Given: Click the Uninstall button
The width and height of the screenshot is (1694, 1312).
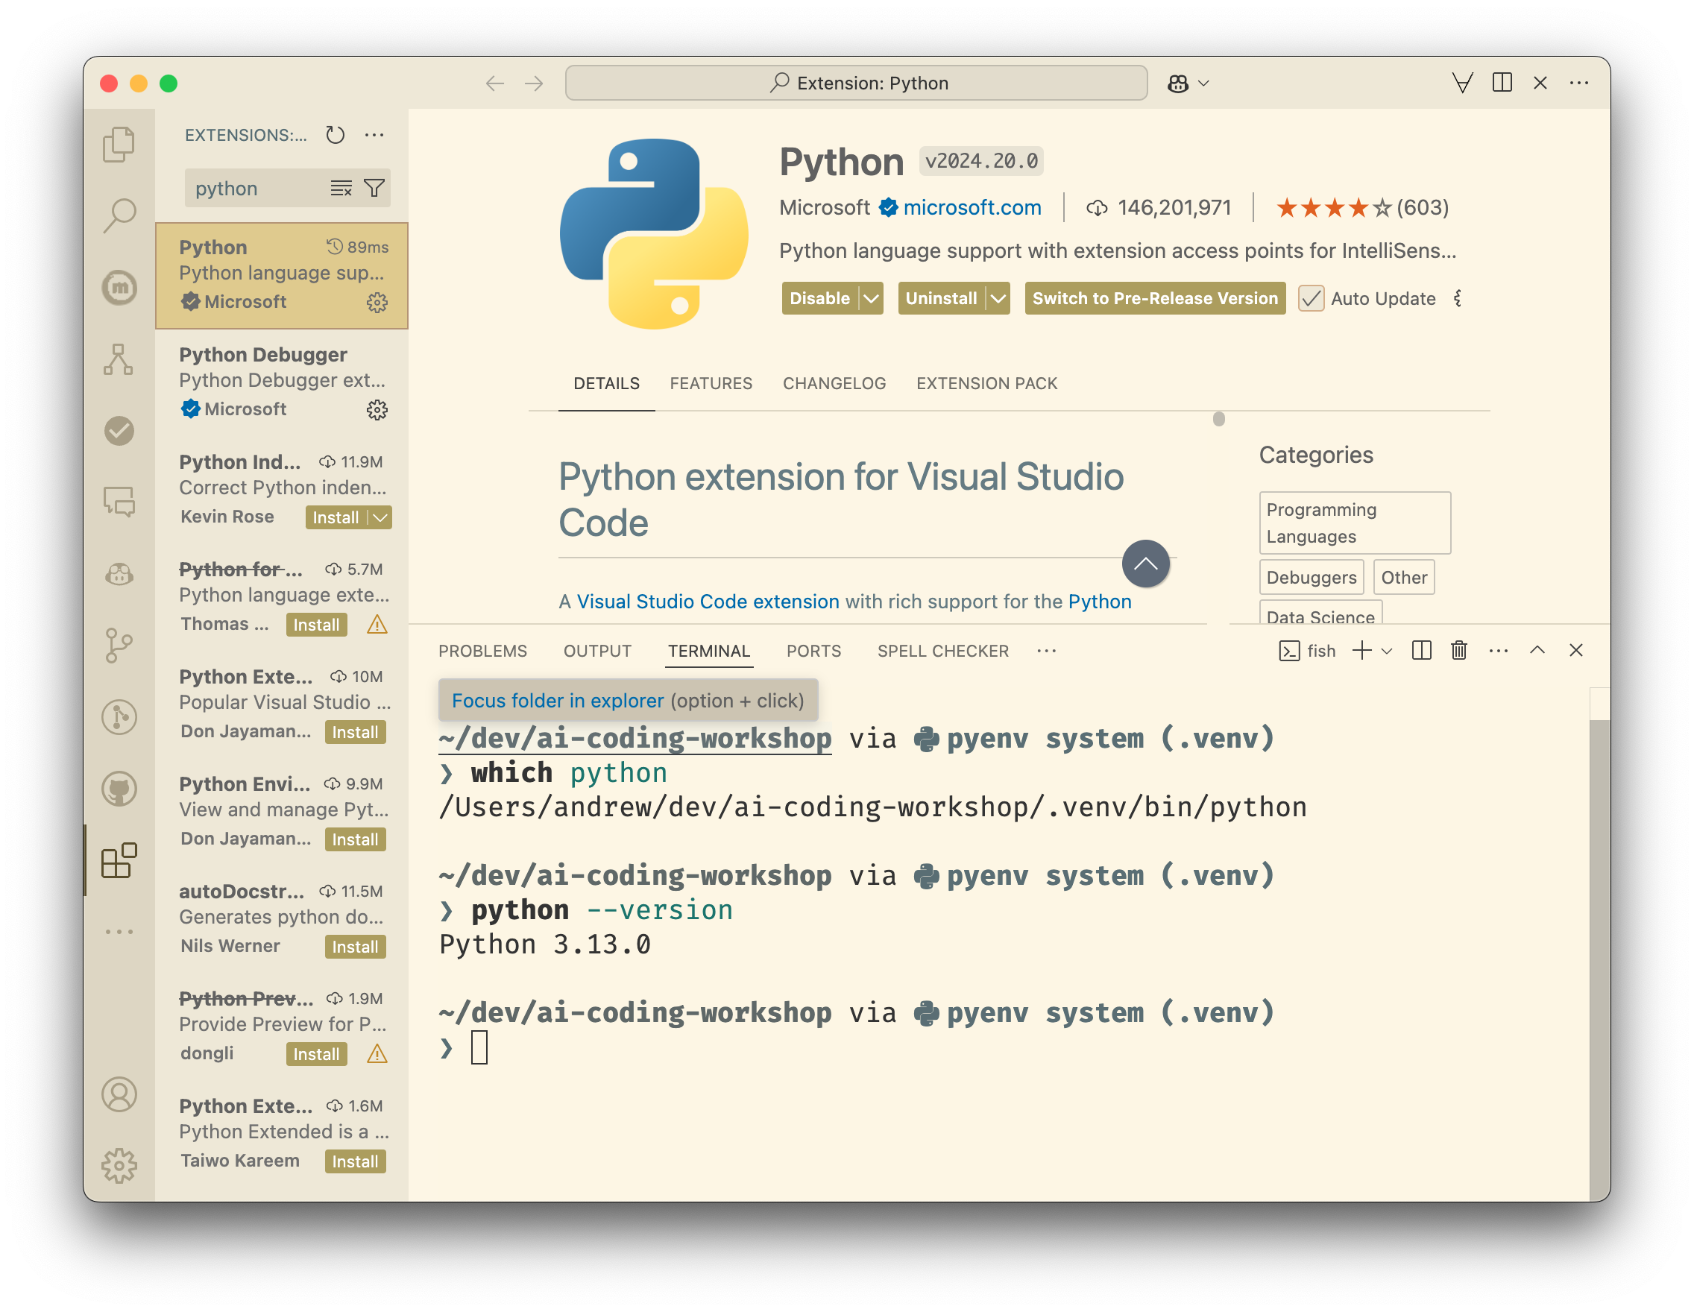Looking at the screenshot, I should 941,298.
